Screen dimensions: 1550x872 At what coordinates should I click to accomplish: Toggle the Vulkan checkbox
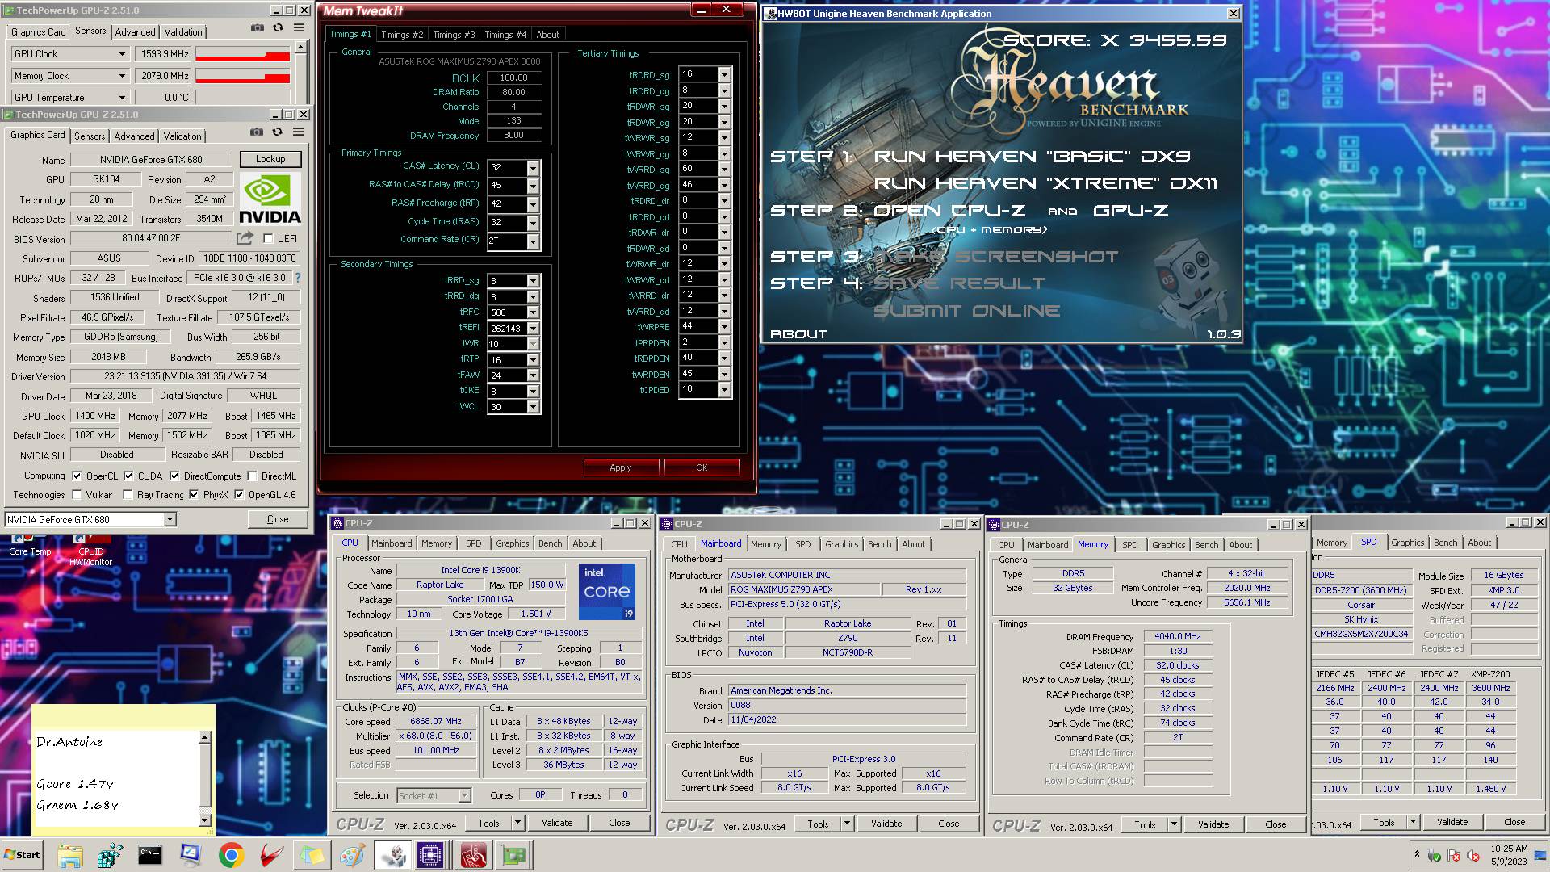click(x=77, y=495)
